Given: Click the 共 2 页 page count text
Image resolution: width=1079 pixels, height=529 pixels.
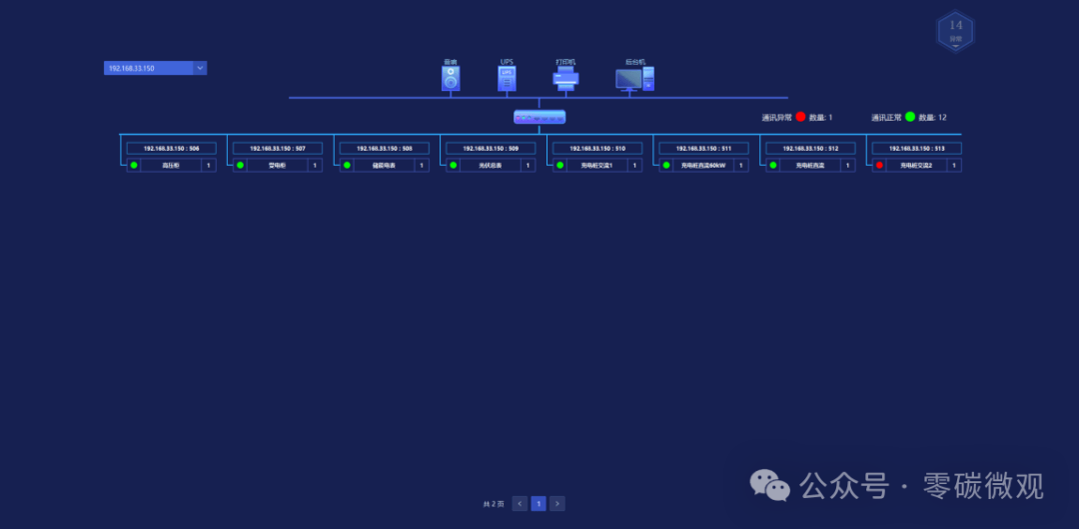Looking at the screenshot, I should pos(494,504).
